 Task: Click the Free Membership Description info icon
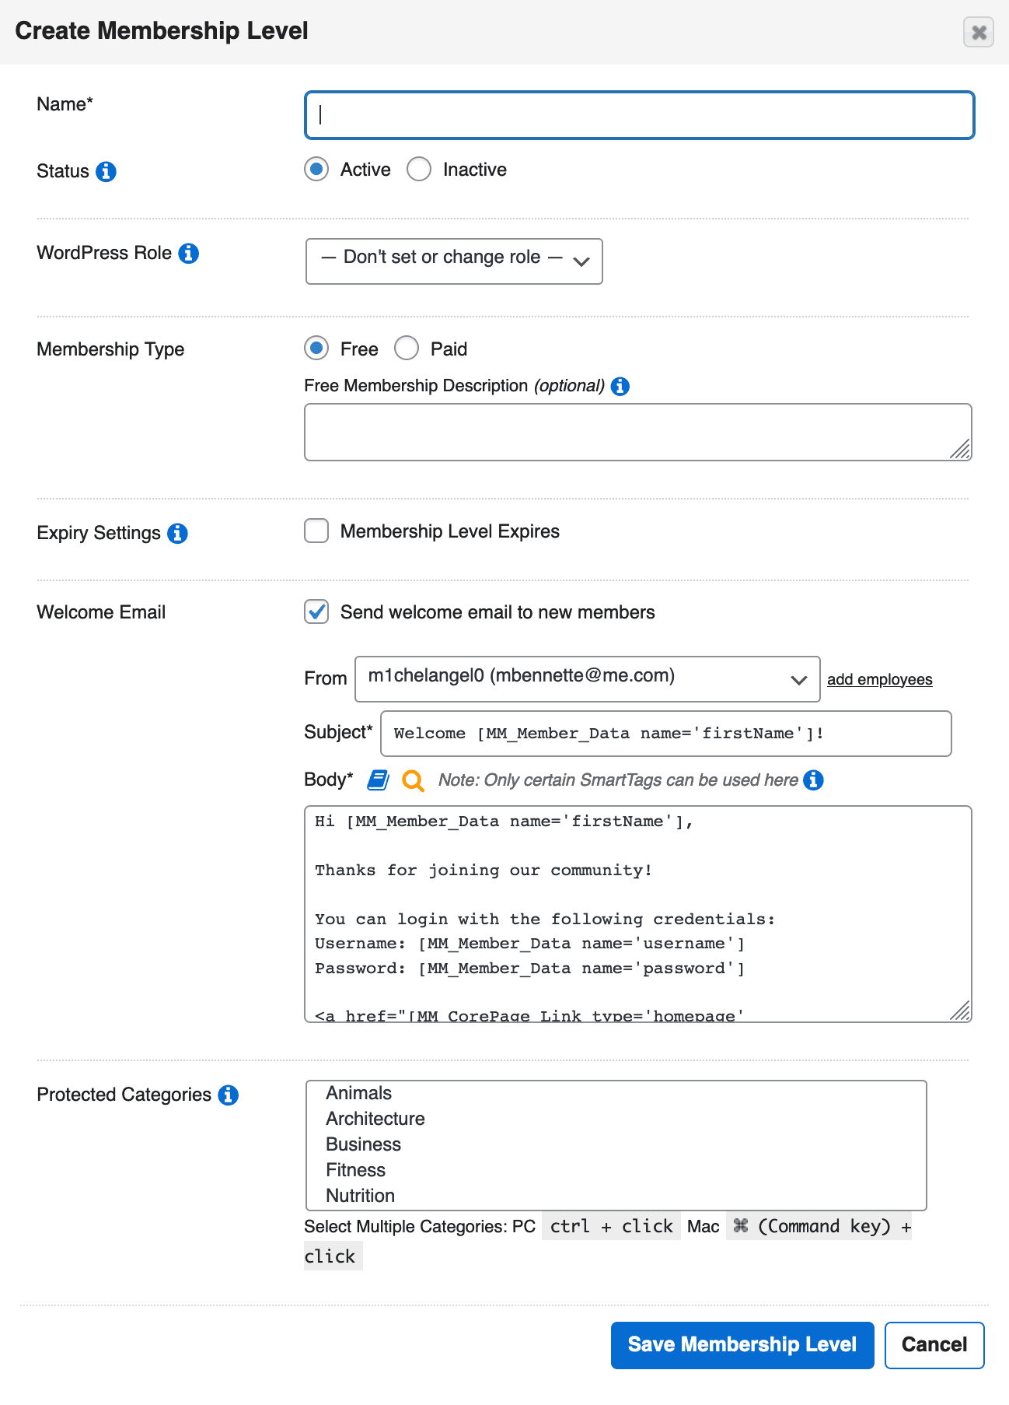click(x=620, y=386)
